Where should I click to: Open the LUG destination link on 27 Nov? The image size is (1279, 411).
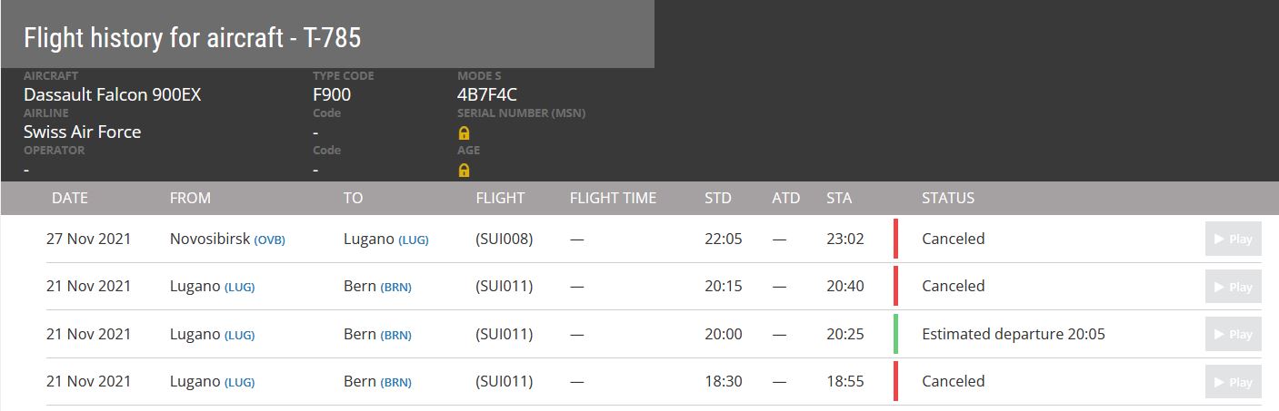[413, 240]
